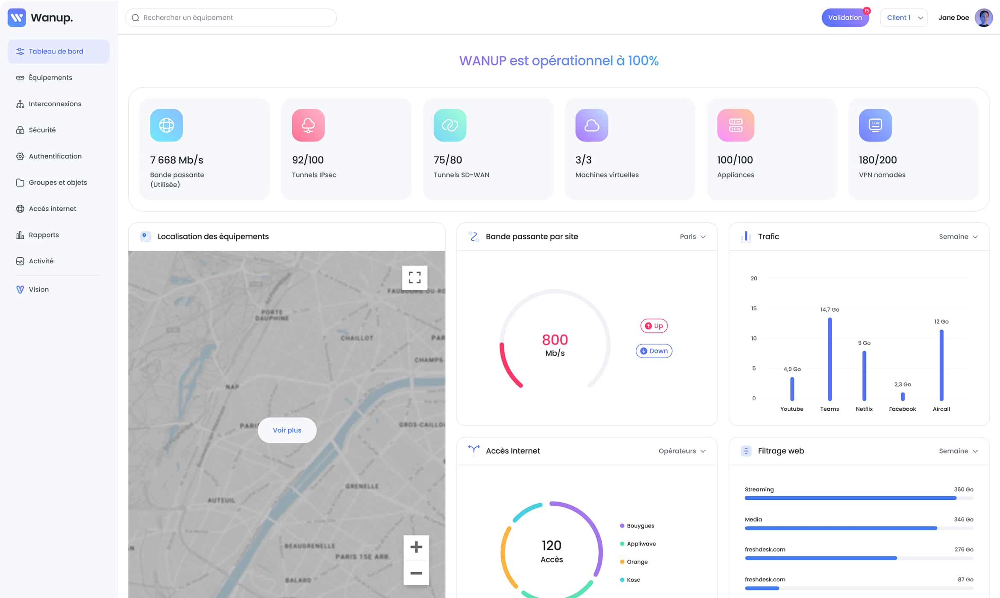
Task: Click the Appliances server icon
Action: (735, 125)
